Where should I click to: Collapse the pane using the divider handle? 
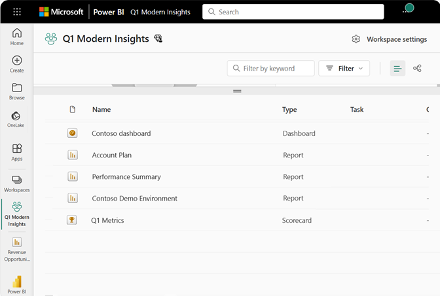pyautogui.click(x=237, y=91)
